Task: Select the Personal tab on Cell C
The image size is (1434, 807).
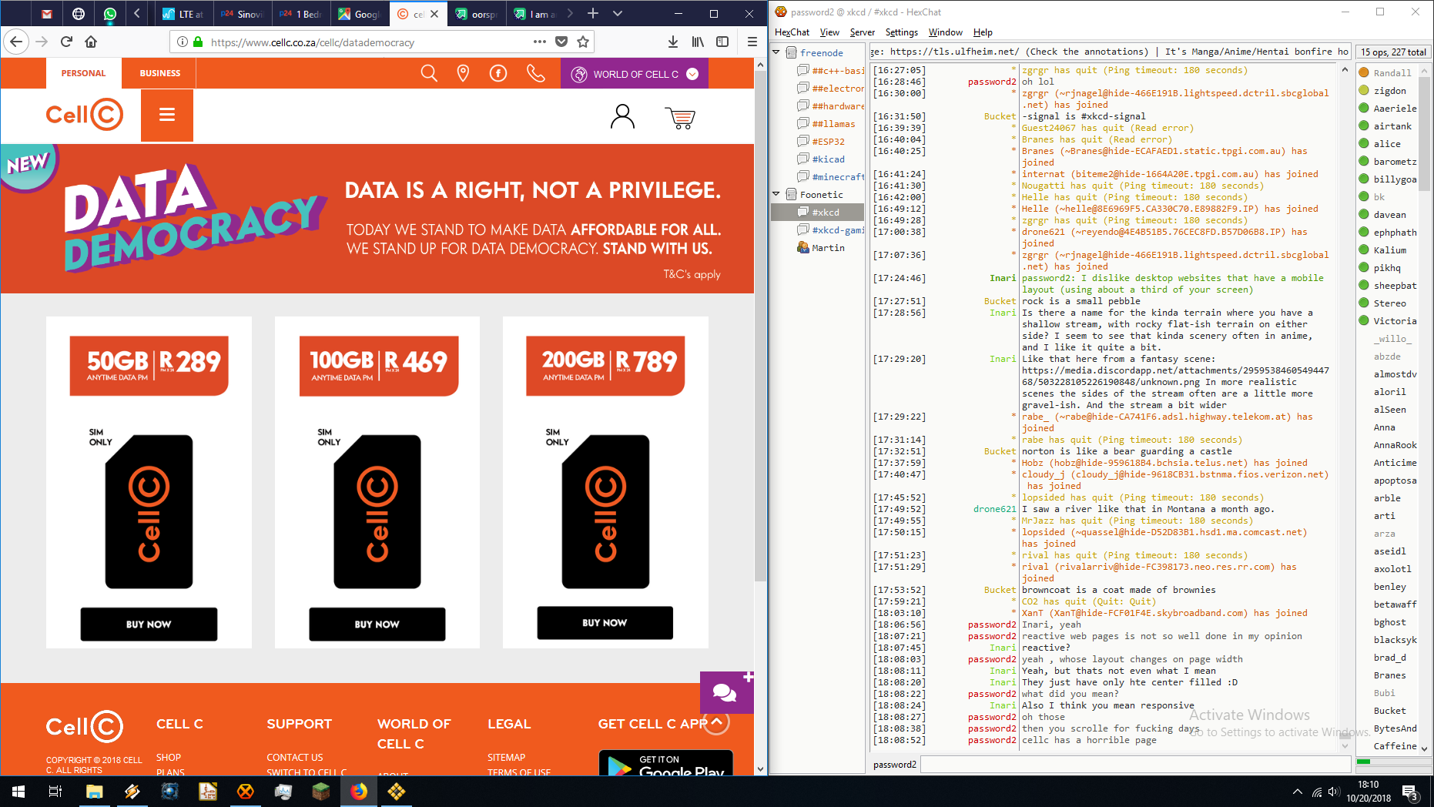Action: click(x=83, y=73)
